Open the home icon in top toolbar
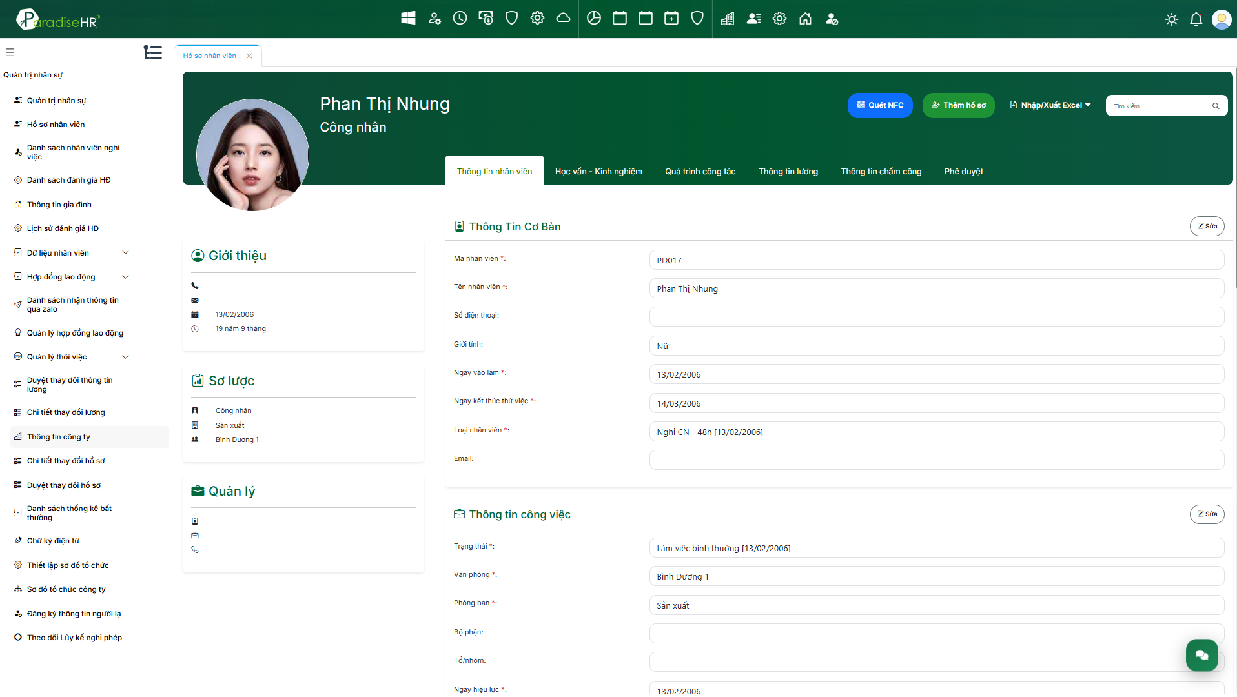 805,19
